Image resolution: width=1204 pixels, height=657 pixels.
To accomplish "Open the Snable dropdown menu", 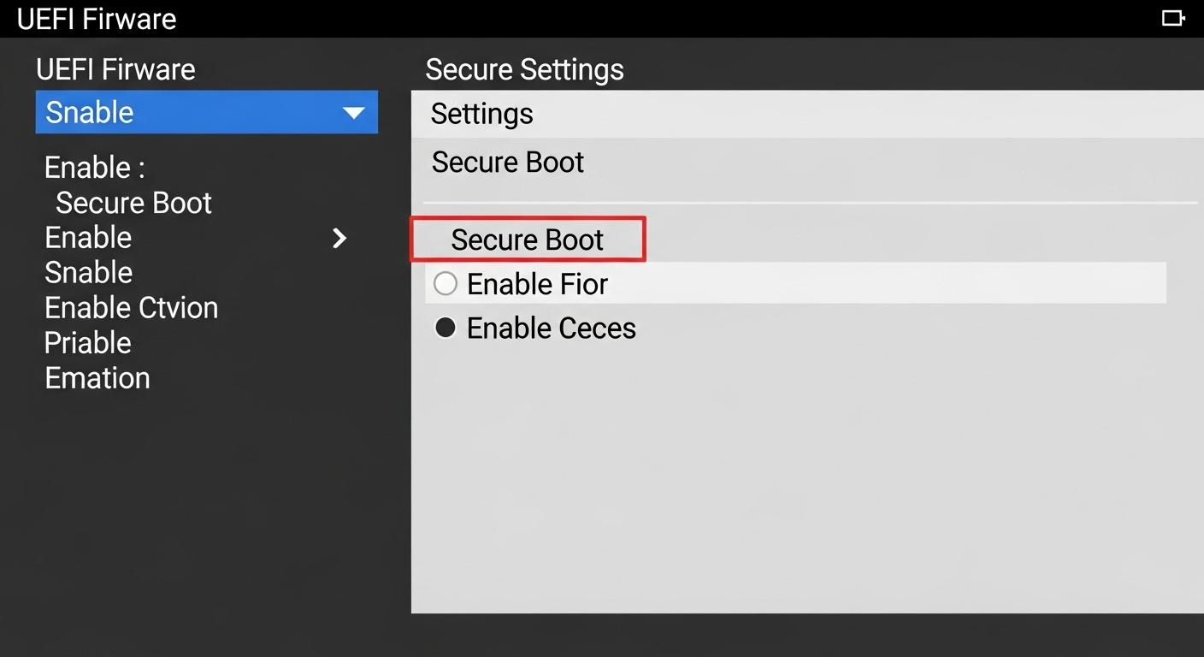I will (x=205, y=112).
